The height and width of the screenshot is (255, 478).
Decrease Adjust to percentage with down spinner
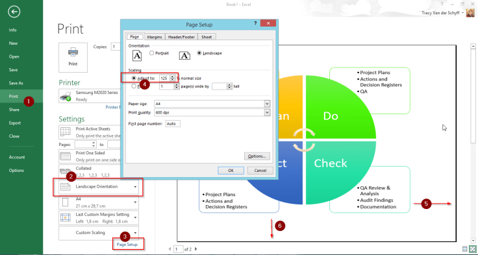pos(172,80)
